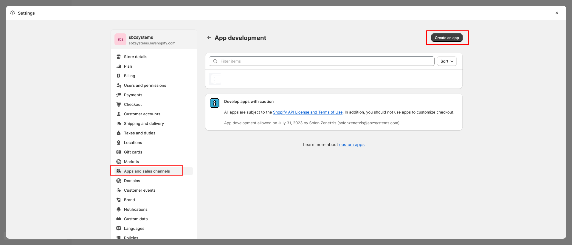The image size is (572, 245).
Task: Select Customer events
Action: [x=154, y=190]
